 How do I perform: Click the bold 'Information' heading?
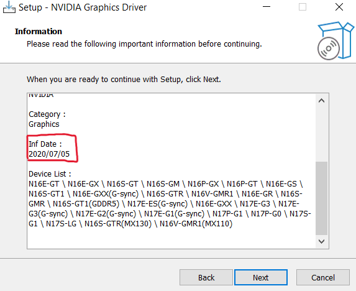(x=39, y=31)
